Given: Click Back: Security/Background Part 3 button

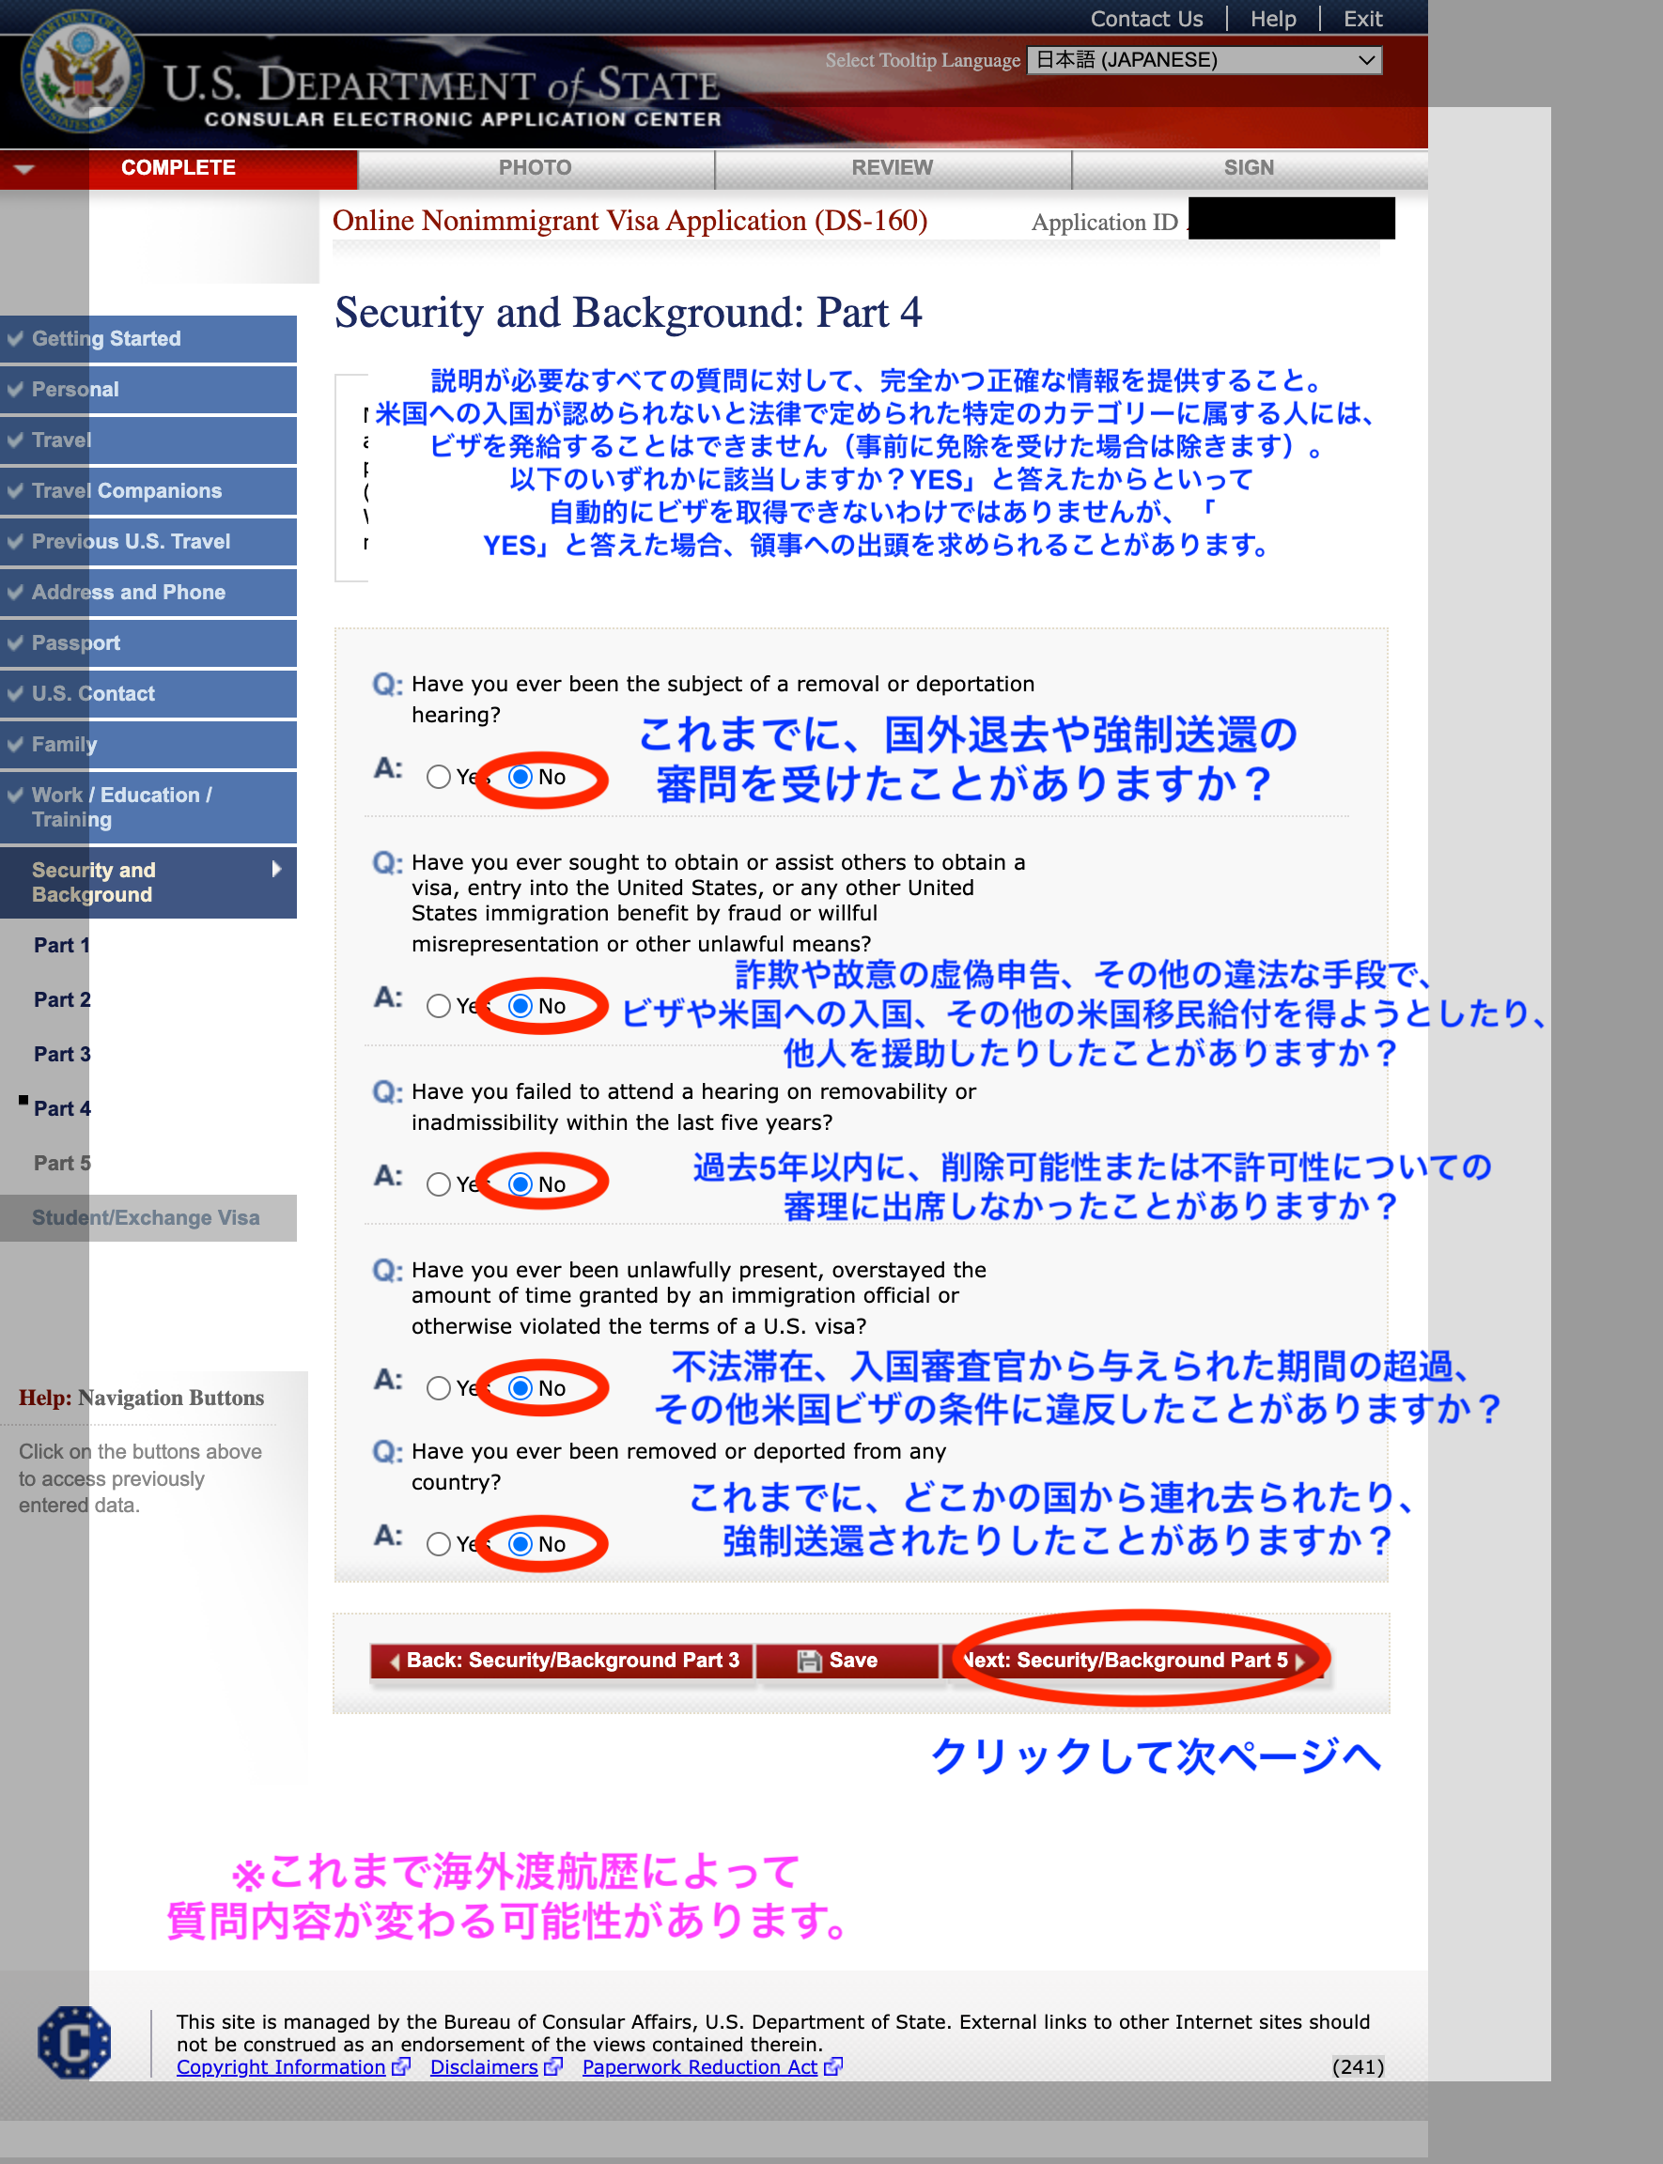Looking at the screenshot, I should (562, 1661).
